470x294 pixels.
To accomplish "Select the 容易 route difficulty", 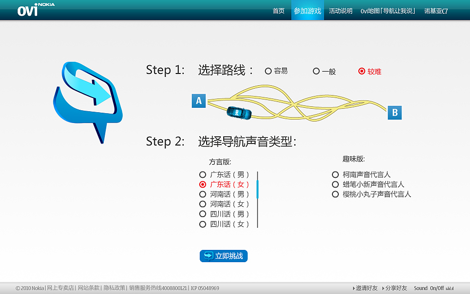I will click(x=268, y=71).
